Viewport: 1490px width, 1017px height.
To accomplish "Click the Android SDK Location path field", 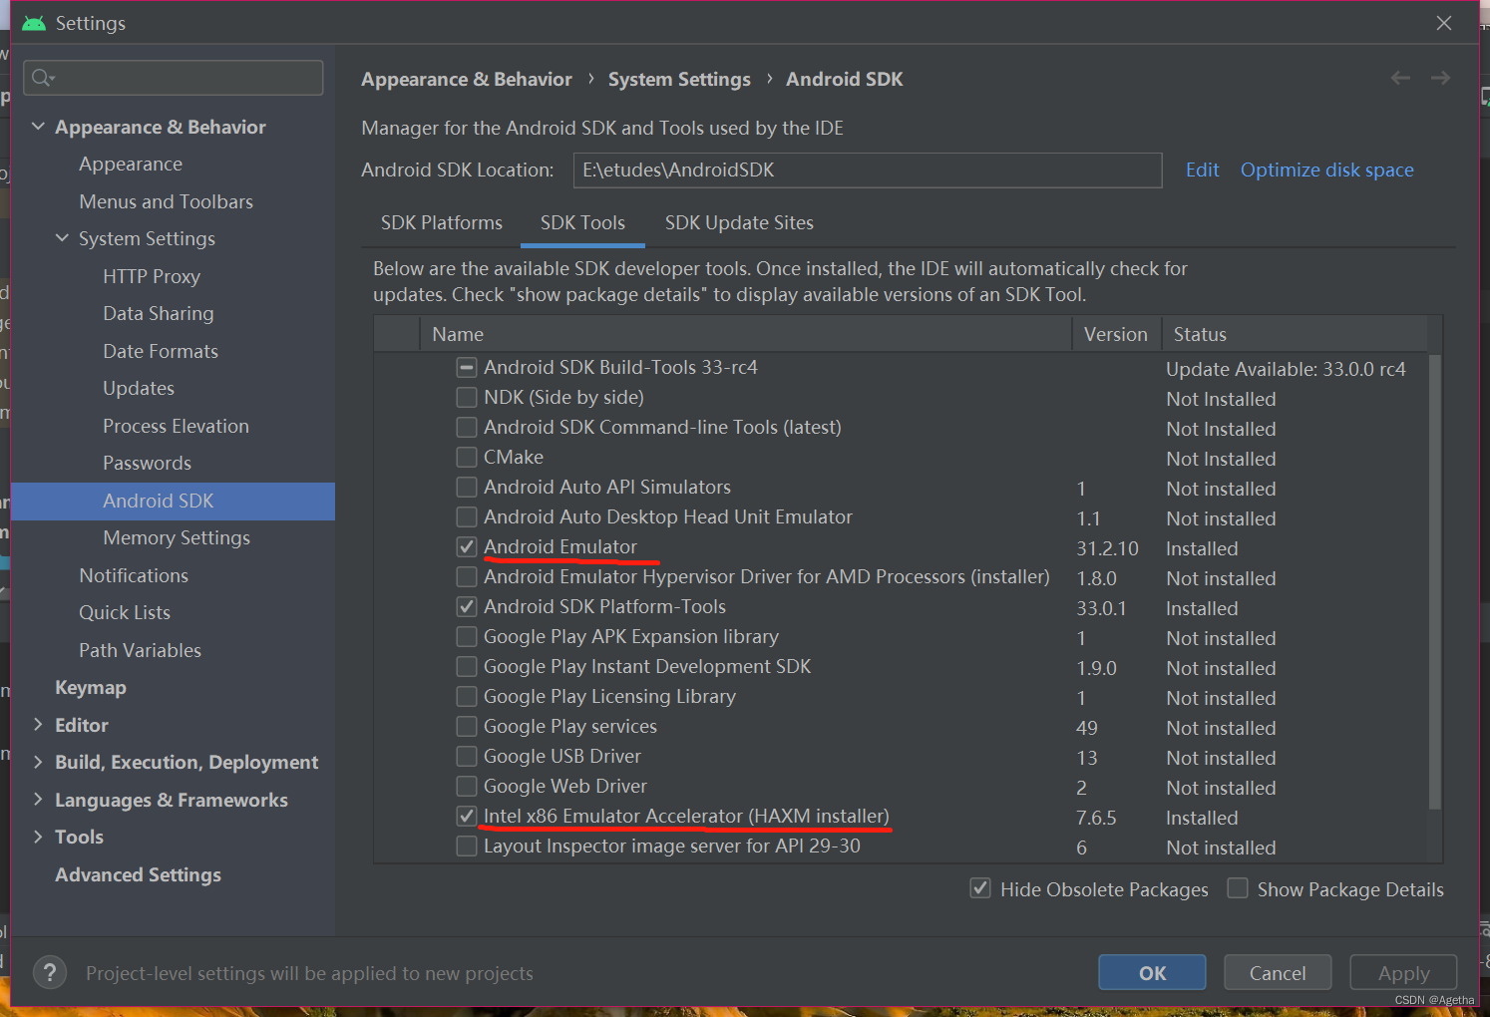I will [x=868, y=169].
